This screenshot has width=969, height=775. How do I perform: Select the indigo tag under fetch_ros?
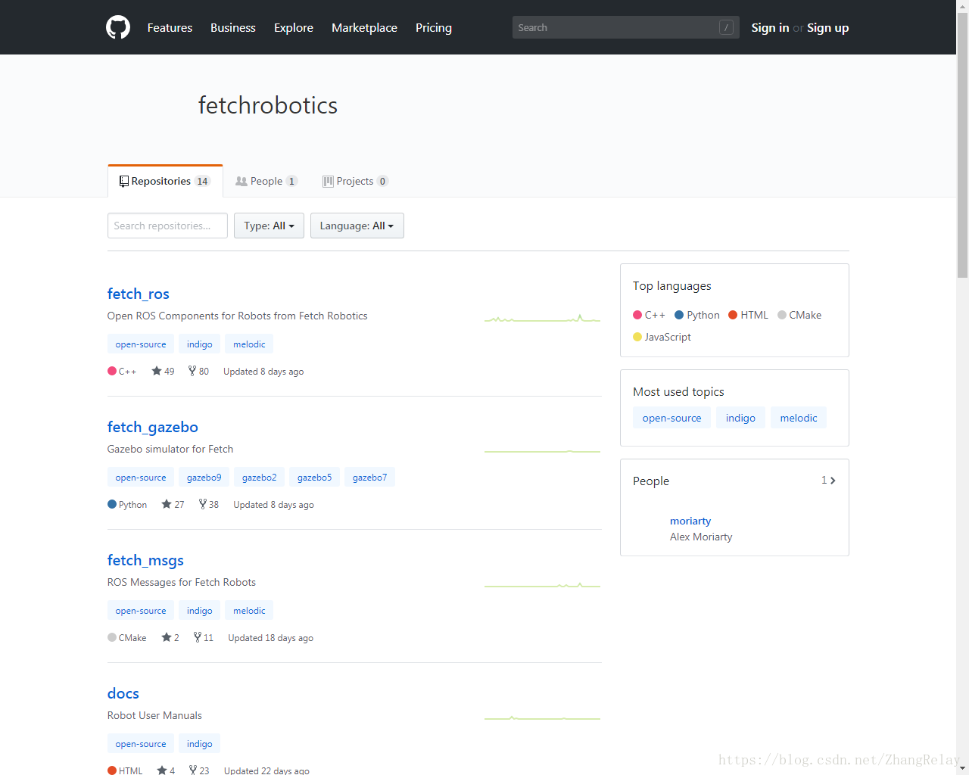tap(200, 344)
